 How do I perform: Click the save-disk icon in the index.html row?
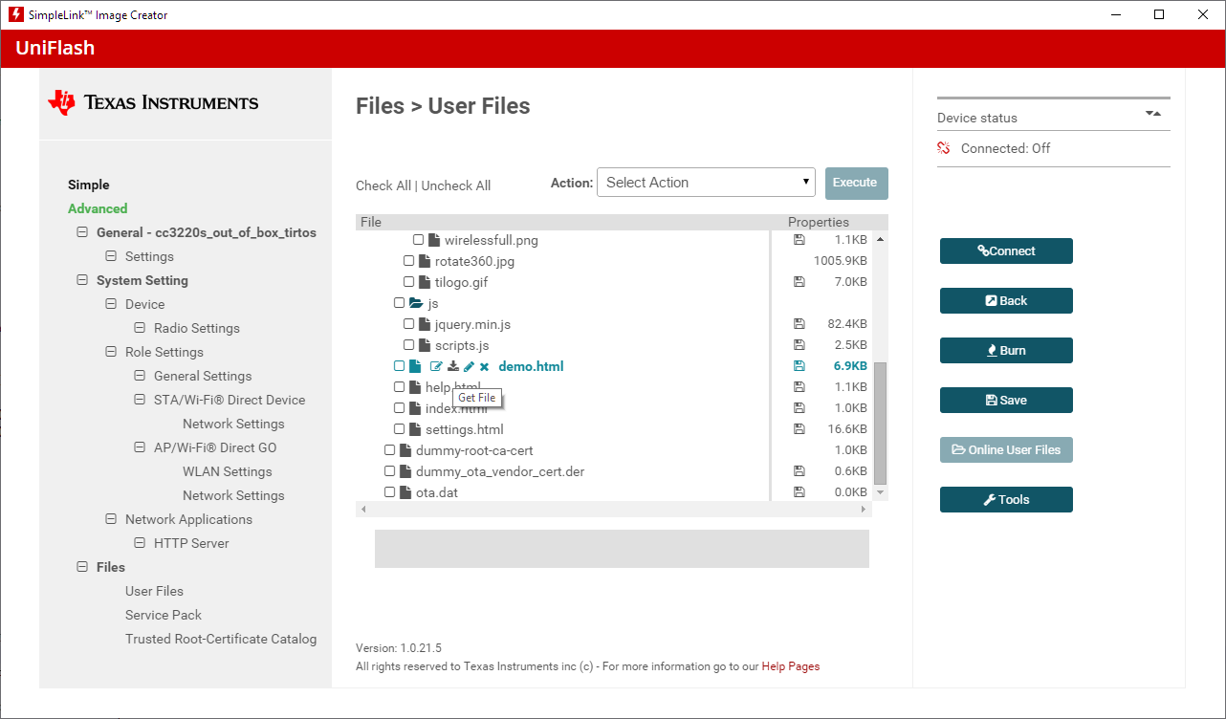(799, 408)
